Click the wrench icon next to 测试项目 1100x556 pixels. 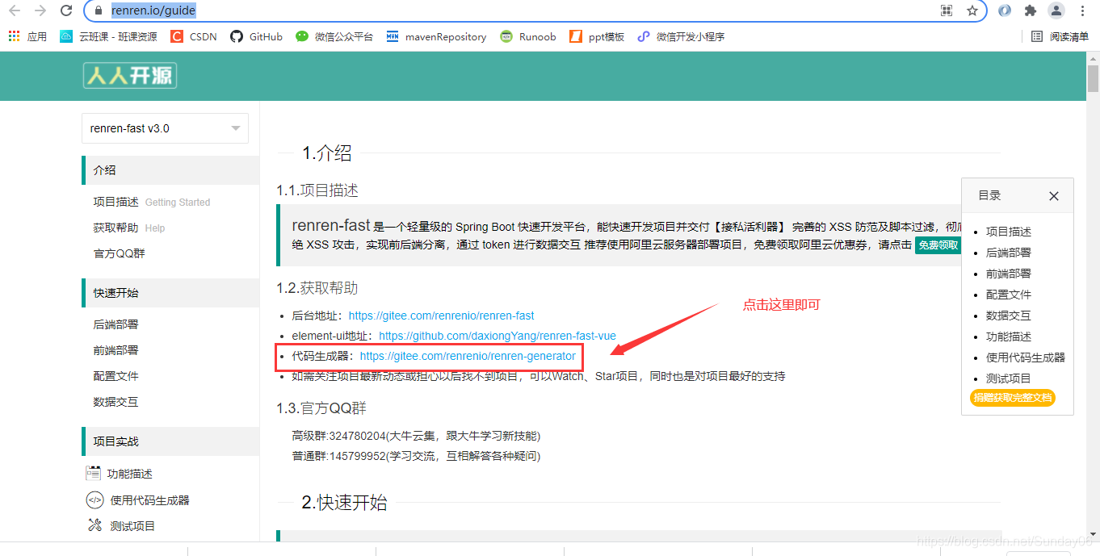pos(95,525)
